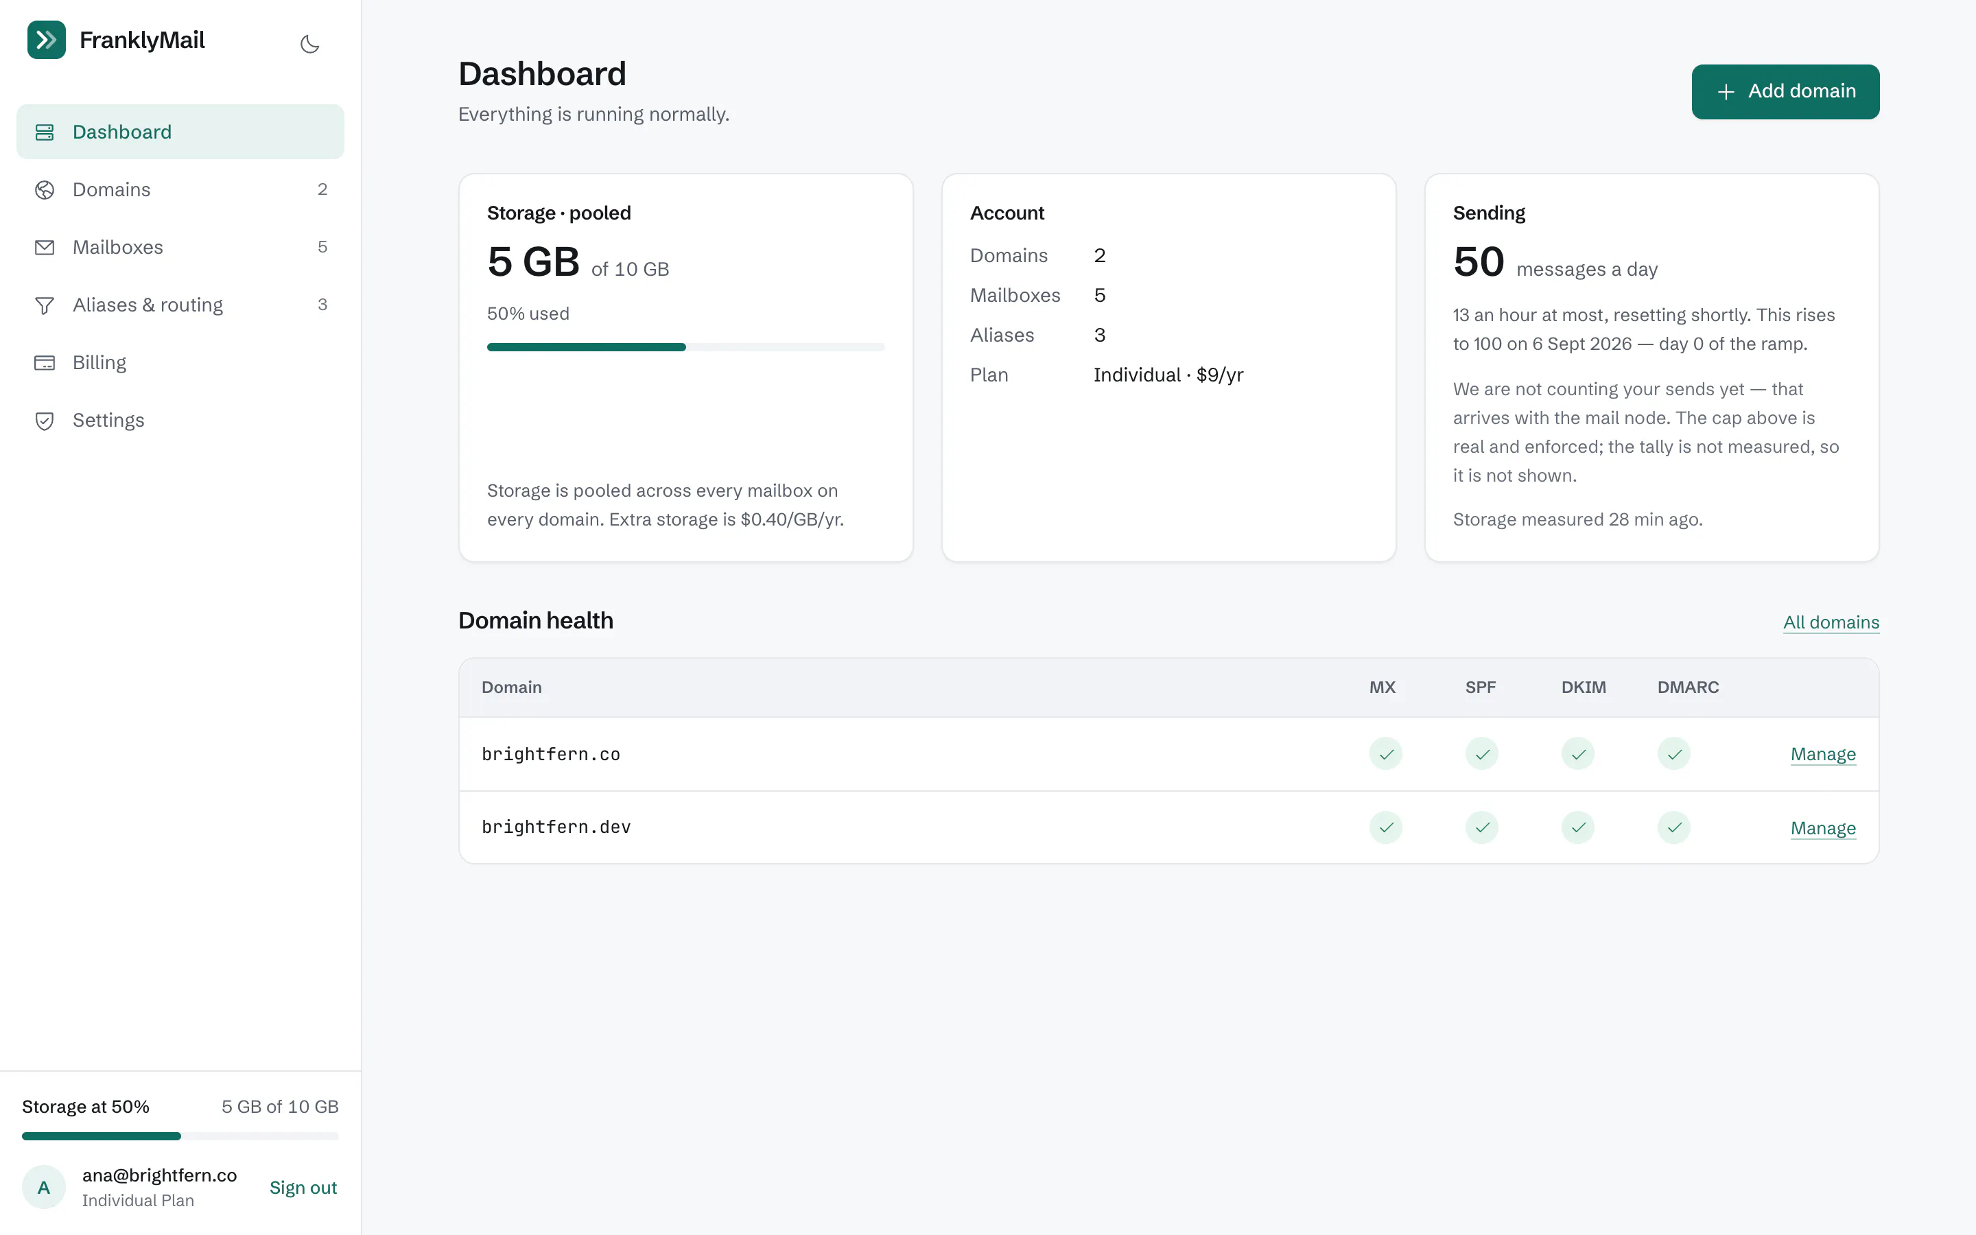The width and height of the screenshot is (1976, 1235).
Task: Click the Settings shield icon
Action: pos(45,421)
